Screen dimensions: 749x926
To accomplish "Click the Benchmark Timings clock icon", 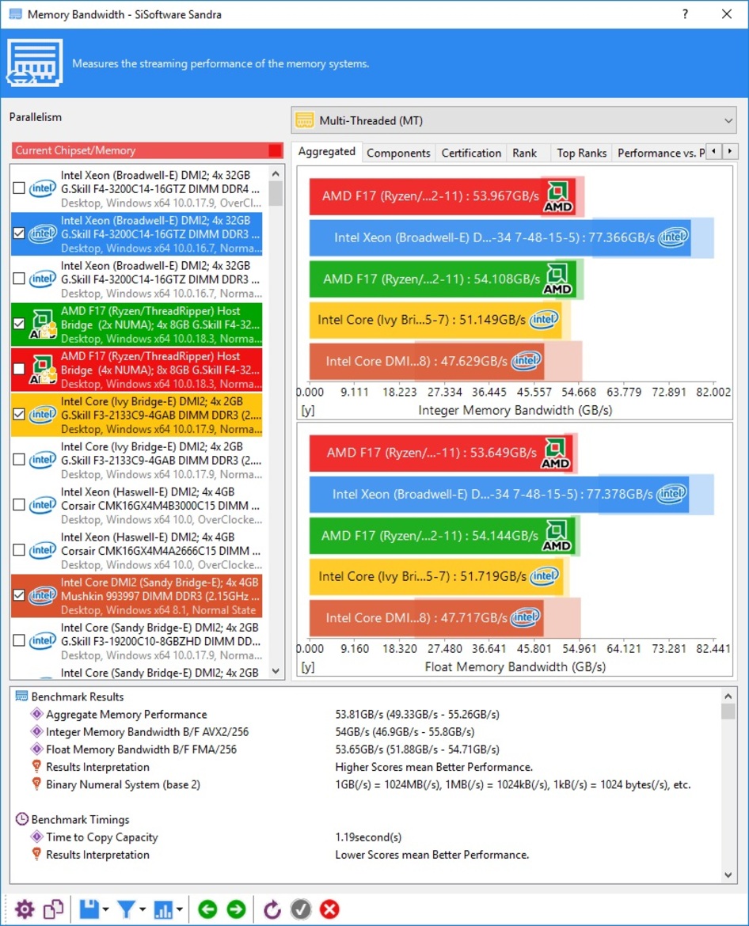I will [21, 819].
